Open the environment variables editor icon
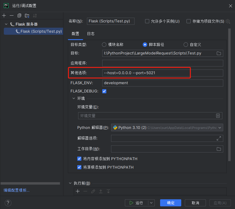235x209 pixels. coord(218,116)
